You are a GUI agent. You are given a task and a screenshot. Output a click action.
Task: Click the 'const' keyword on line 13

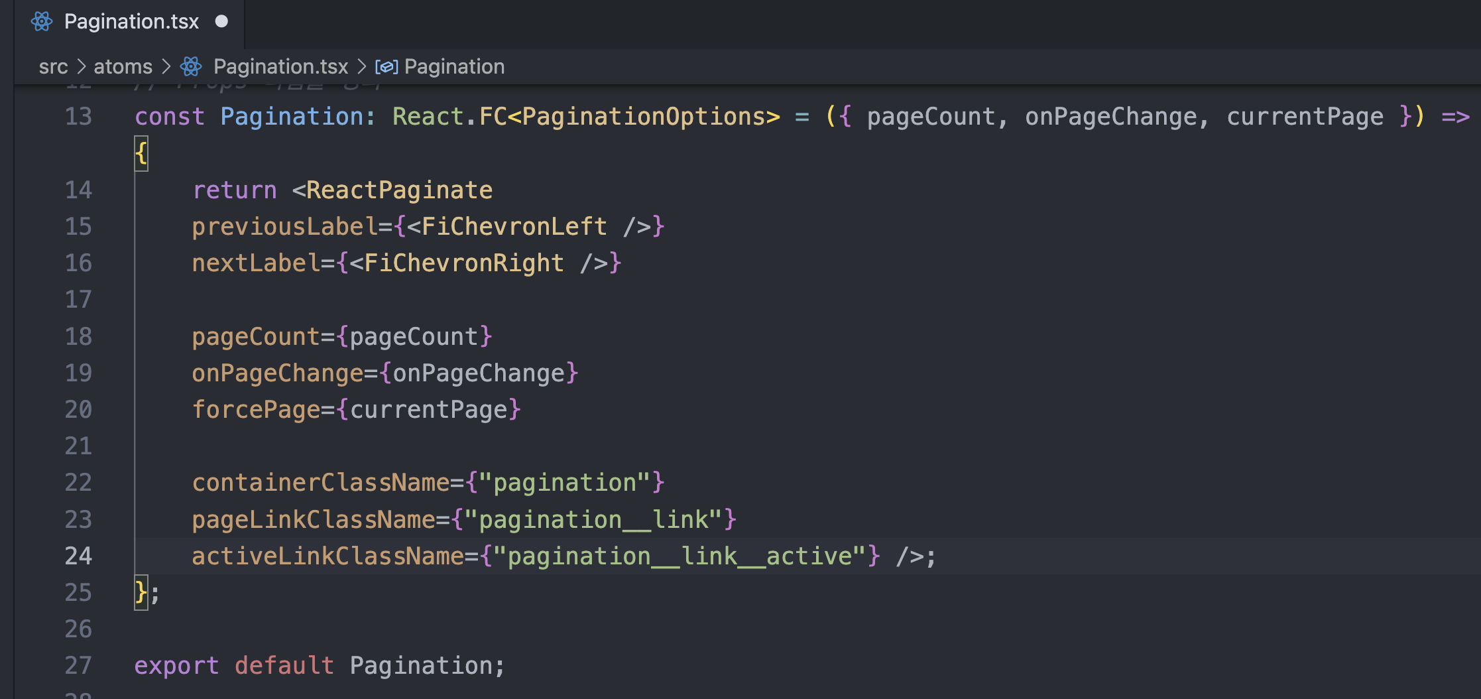click(x=170, y=117)
